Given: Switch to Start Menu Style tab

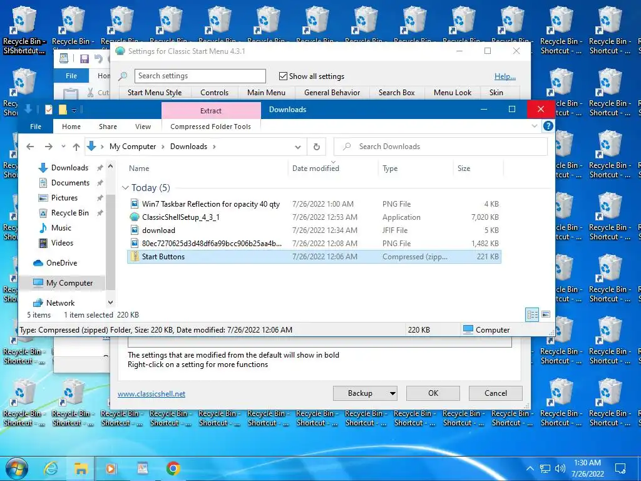Looking at the screenshot, I should (155, 93).
